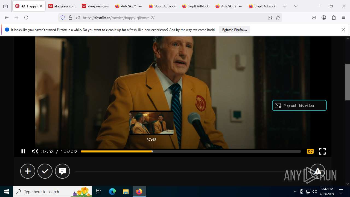The height and width of the screenshot is (197, 350).
Task: Pause the movie playback
Action: tap(23, 151)
